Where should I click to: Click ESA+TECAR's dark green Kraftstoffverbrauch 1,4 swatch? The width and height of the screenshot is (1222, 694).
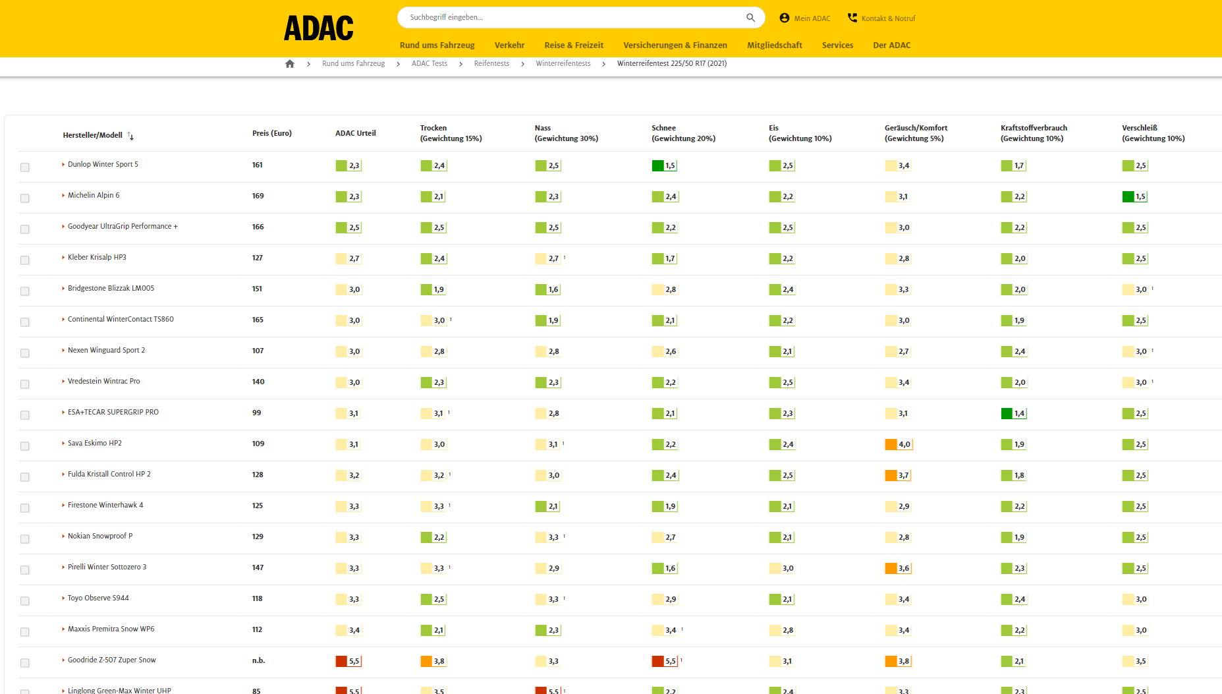1007,414
